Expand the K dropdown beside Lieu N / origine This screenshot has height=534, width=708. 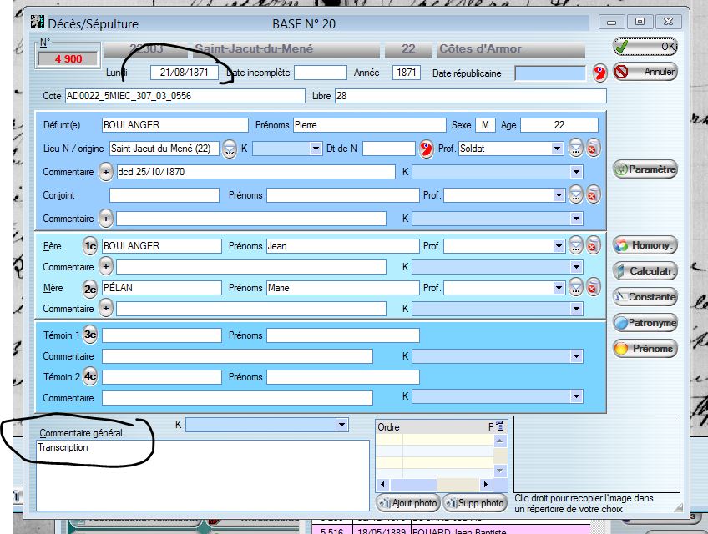pyautogui.click(x=316, y=149)
